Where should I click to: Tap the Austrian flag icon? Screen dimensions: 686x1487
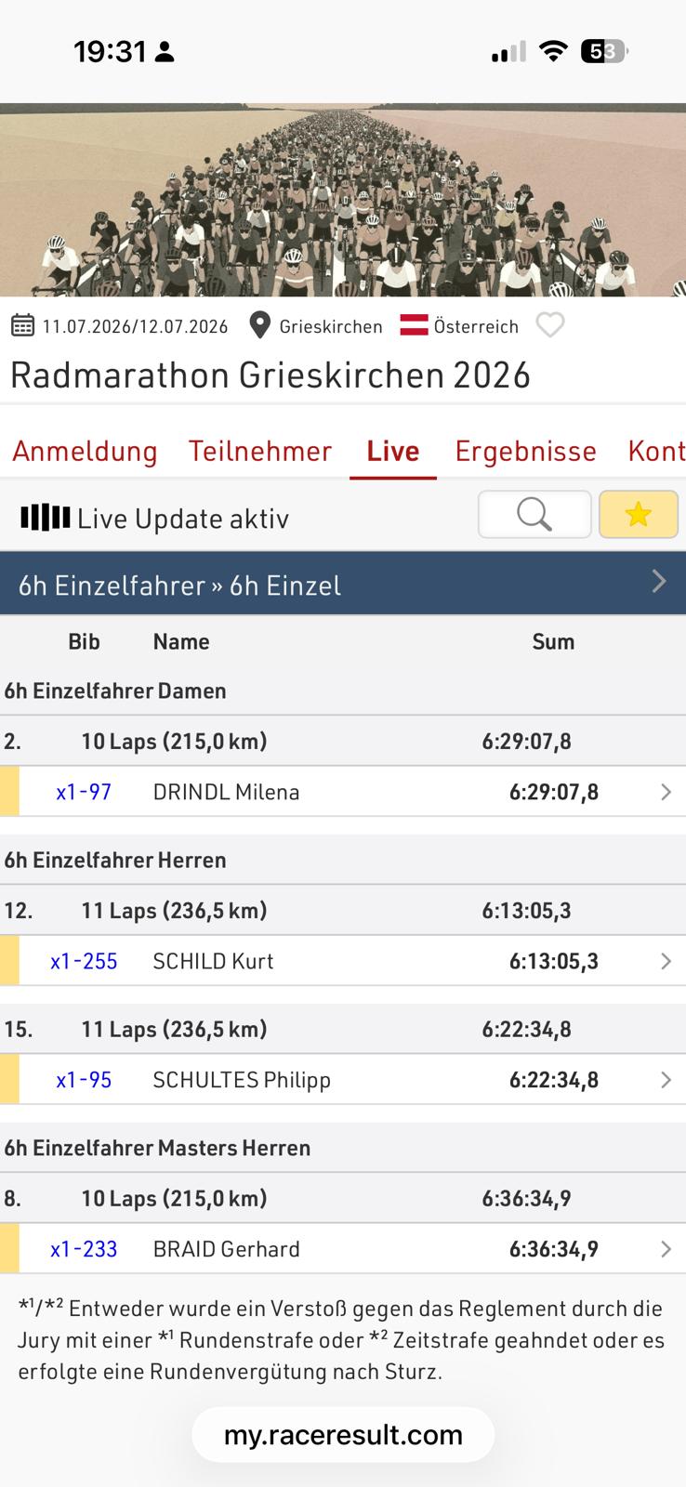[x=414, y=325]
